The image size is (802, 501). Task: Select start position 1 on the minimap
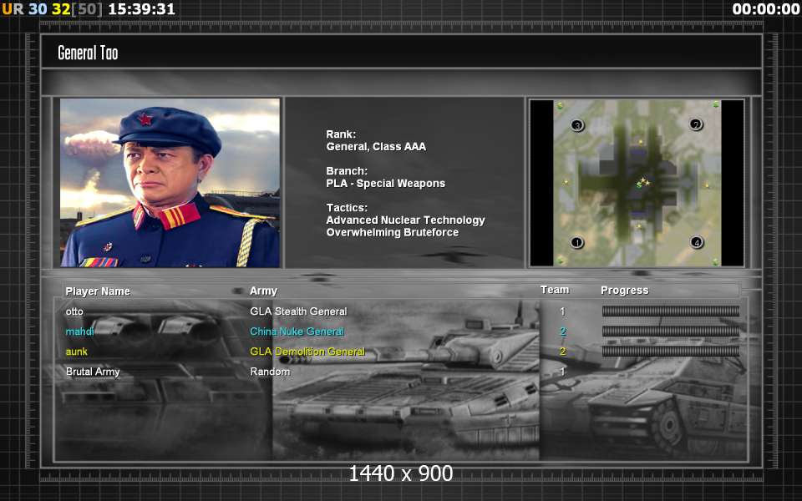tap(577, 242)
